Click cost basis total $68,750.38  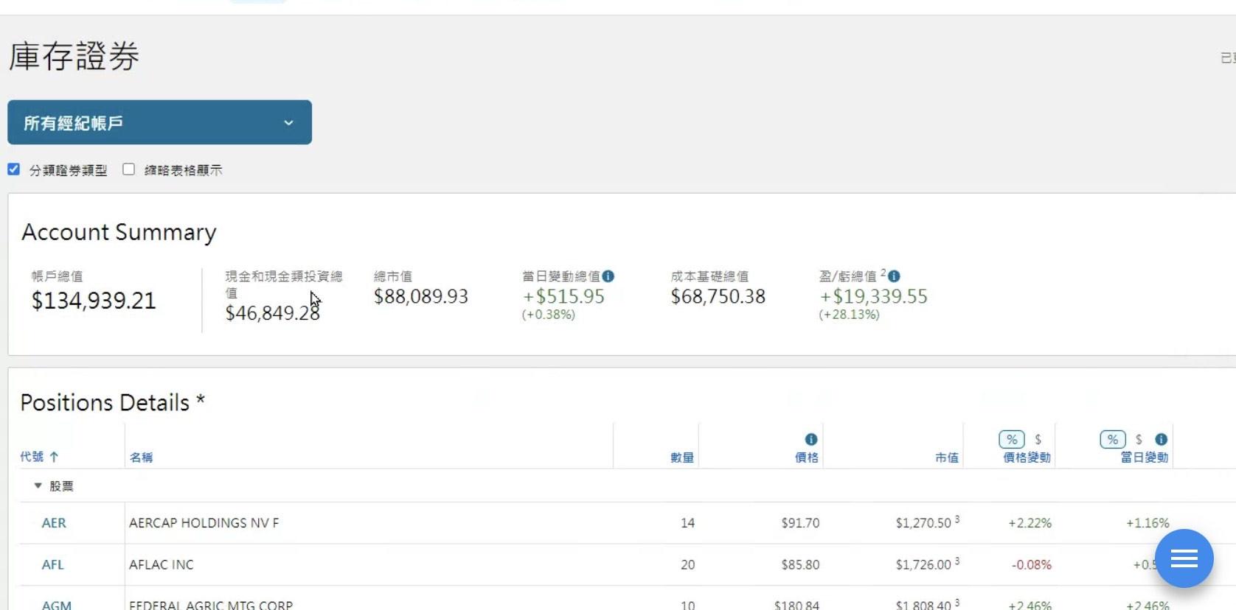718,296
